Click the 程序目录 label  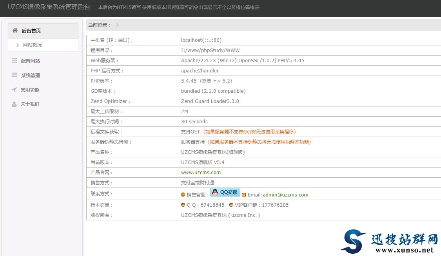[102, 50]
